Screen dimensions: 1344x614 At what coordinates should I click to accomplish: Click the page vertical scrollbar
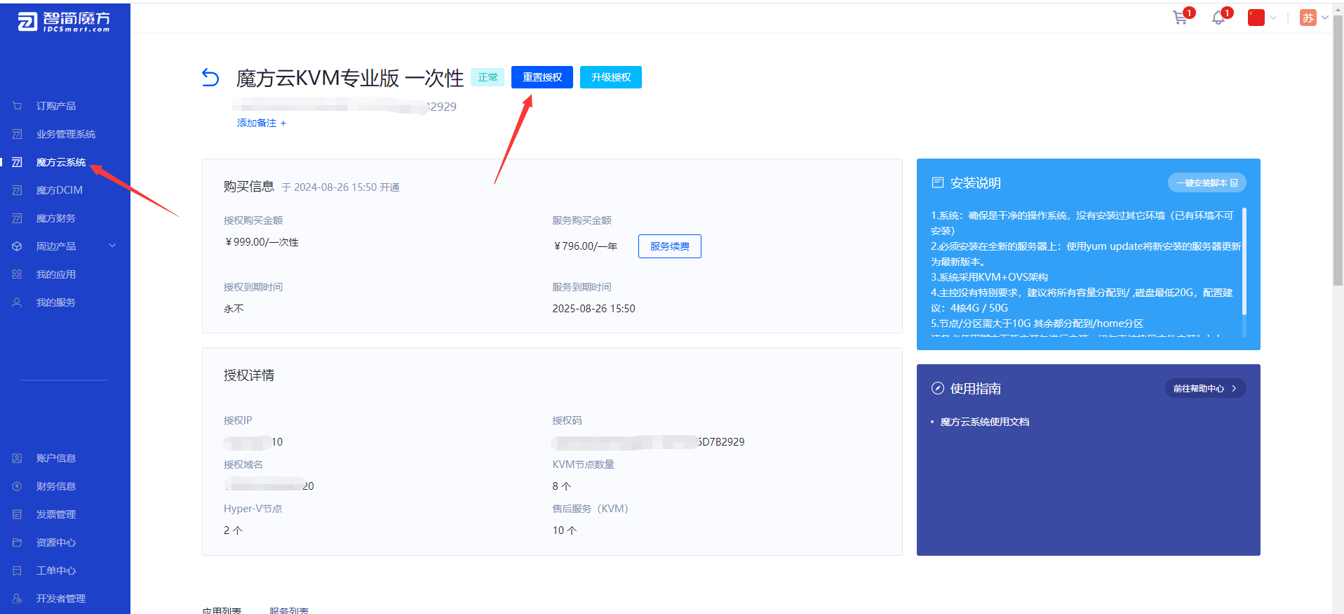pos(1338,151)
